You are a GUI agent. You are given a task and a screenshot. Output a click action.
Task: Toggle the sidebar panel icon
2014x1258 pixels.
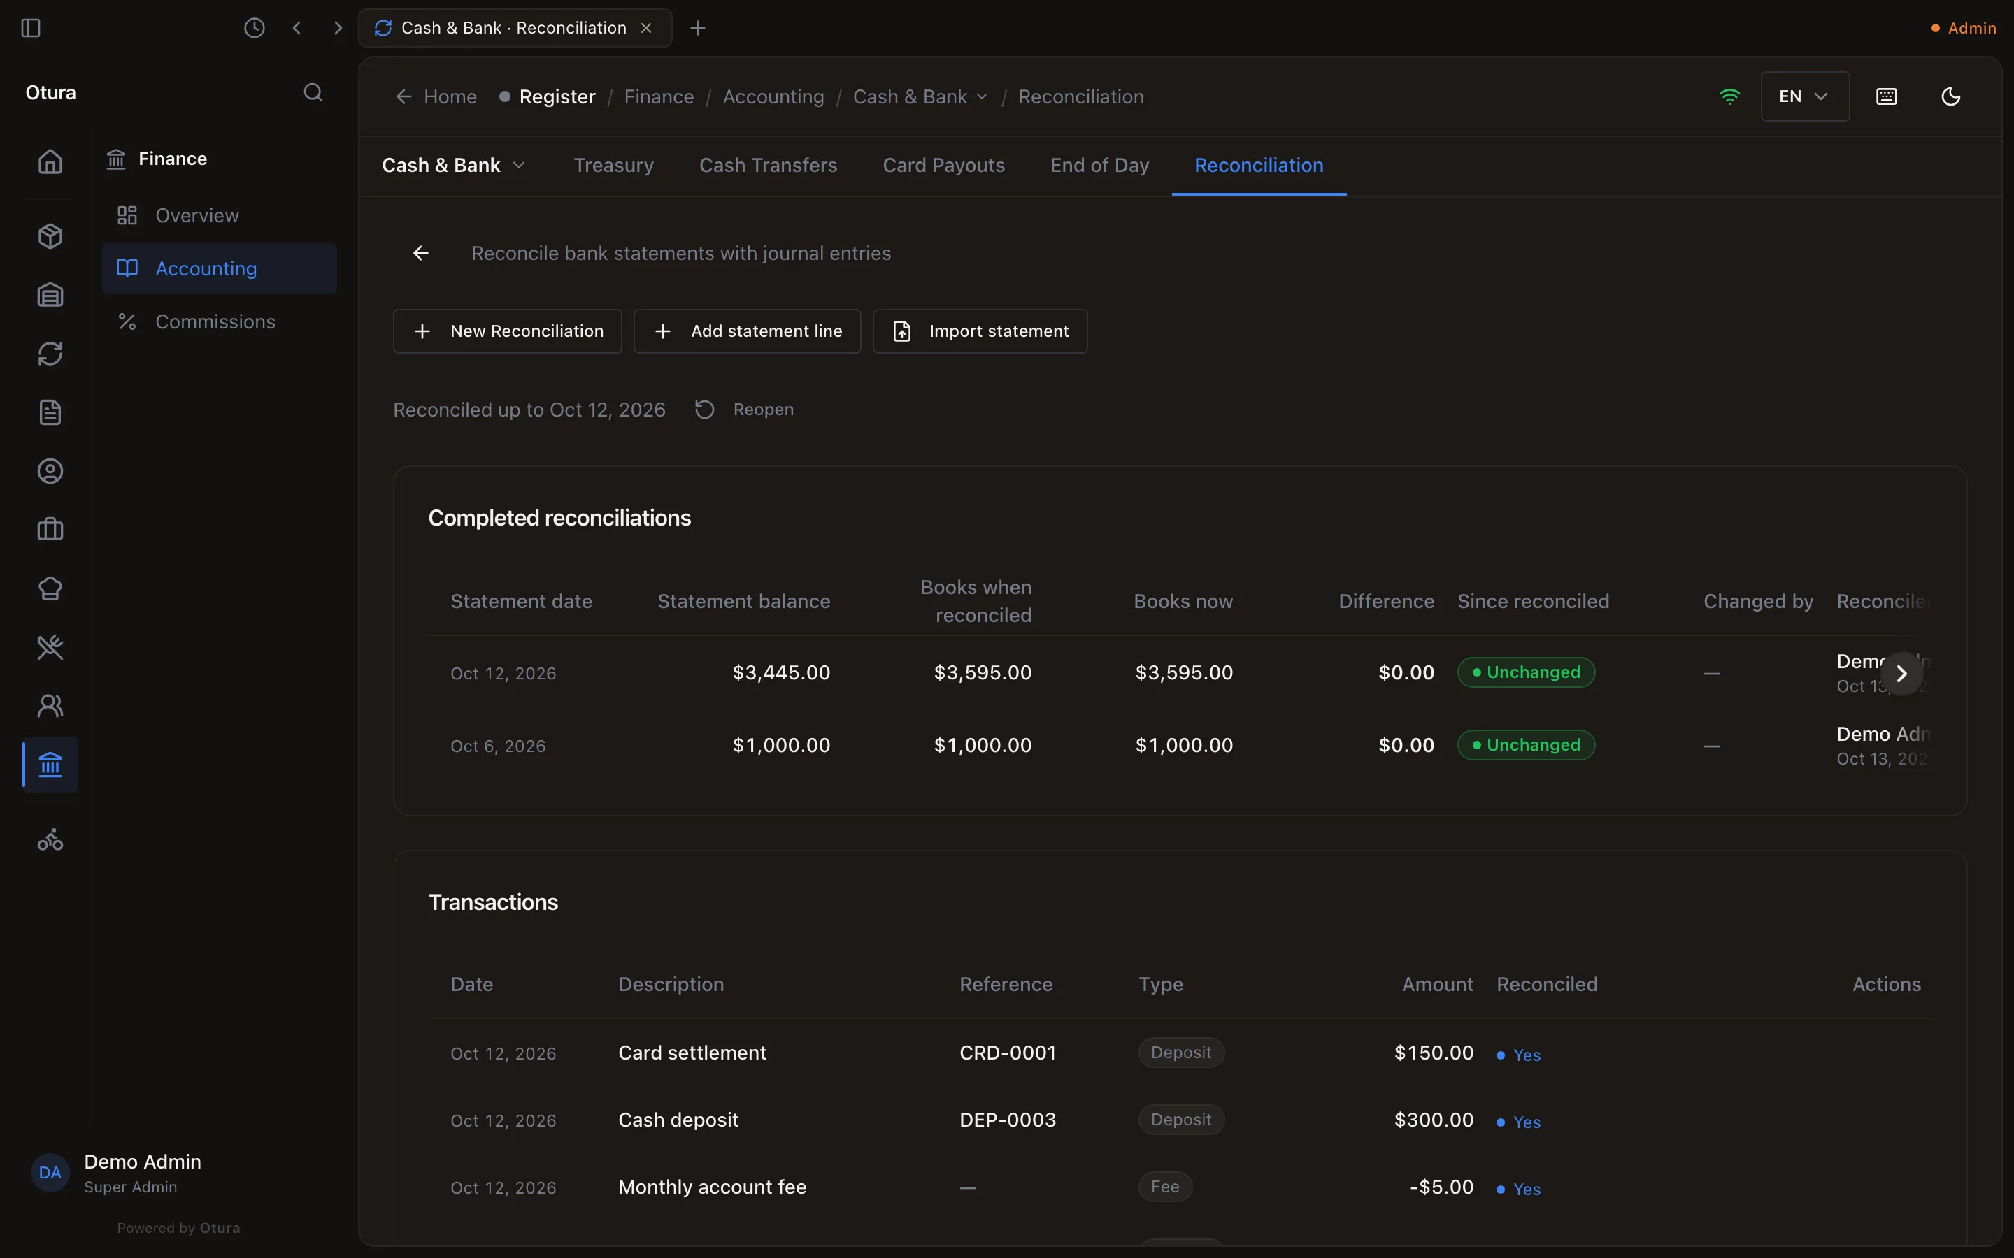point(31,28)
